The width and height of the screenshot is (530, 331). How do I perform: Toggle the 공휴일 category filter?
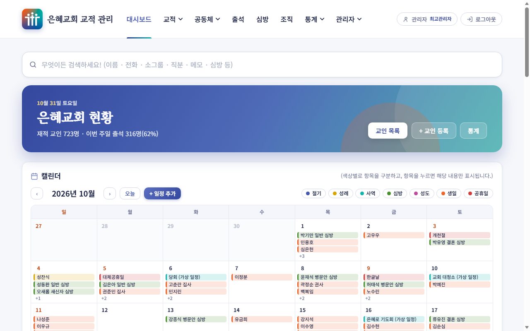pos(478,193)
